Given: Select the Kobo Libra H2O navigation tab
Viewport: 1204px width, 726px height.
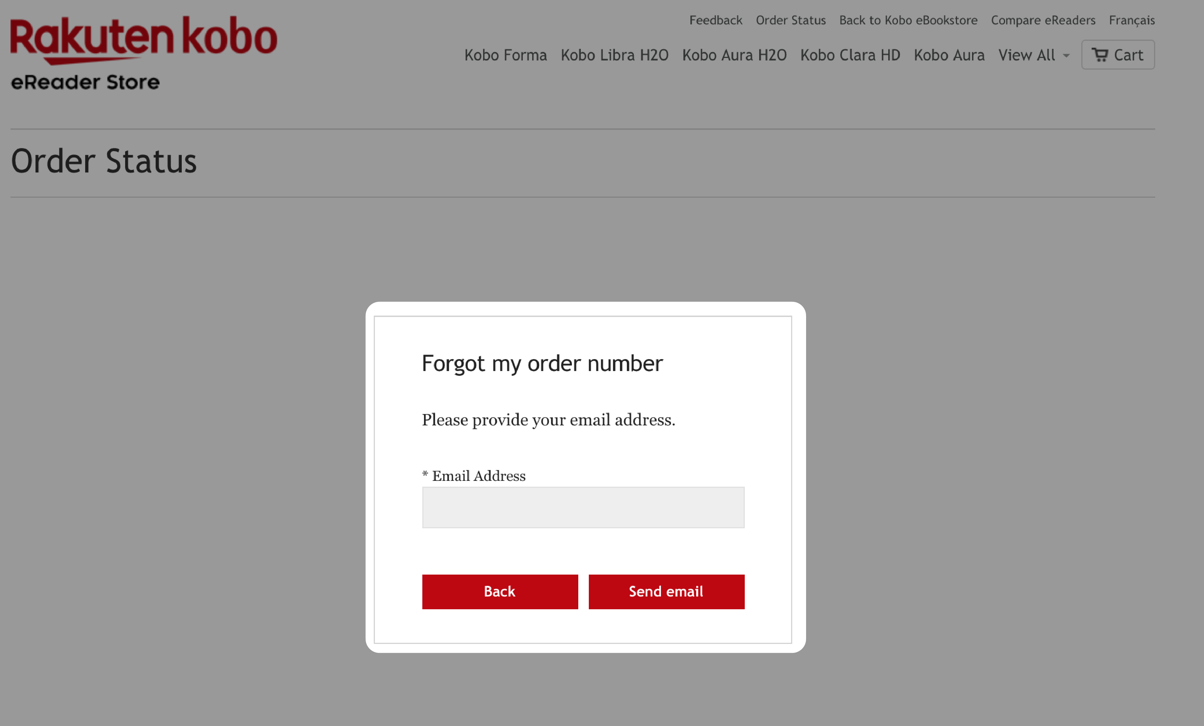Looking at the screenshot, I should tap(614, 54).
